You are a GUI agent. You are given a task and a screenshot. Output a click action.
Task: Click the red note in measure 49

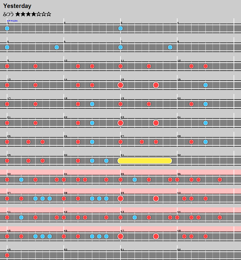pyautogui.click(x=7, y=255)
